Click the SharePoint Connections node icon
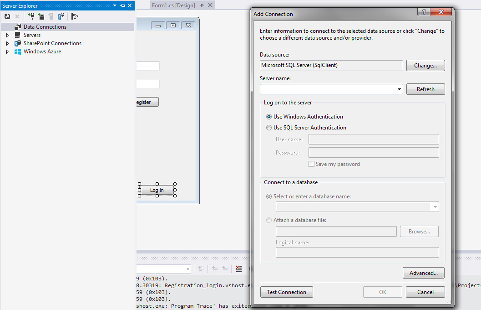This screenshot has height=310, width=481. click(x=18, y=43)
